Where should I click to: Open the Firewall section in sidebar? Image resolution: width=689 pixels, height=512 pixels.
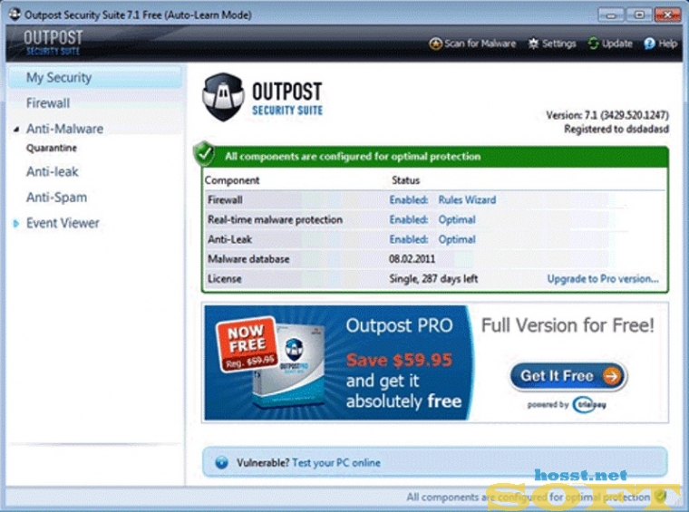(48, 103)
